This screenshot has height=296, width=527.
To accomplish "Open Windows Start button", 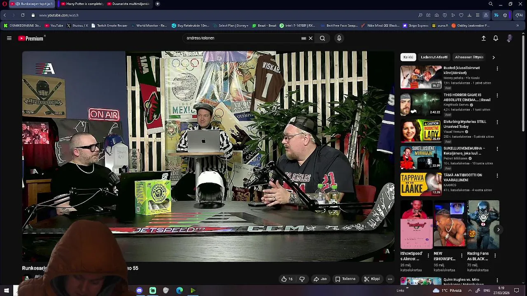I will (x=7, y=290).
